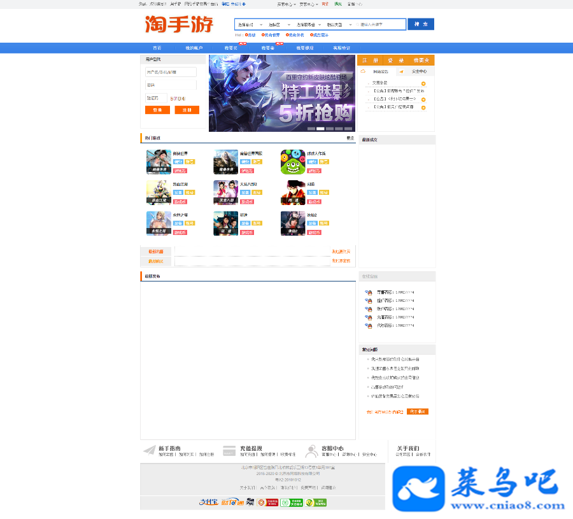Open 我要买 in navigation bar
573x519 pixels.
coord(231,48)
